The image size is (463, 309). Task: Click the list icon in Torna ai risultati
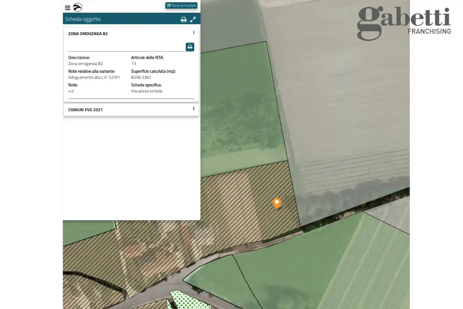(x=169, y=6)
